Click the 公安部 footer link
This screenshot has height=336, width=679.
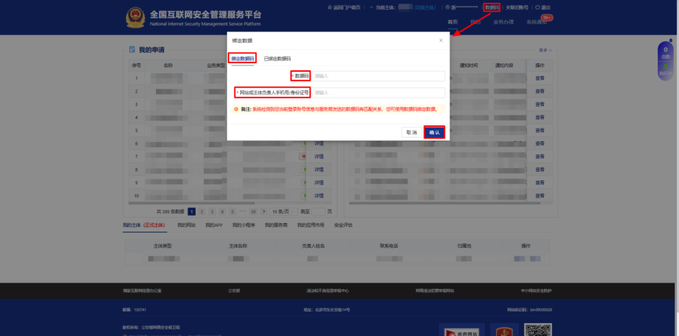click(235, 291)
